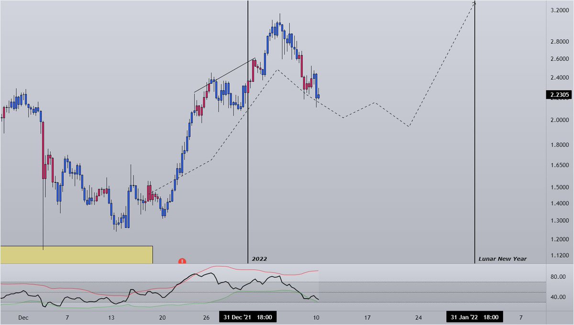This screenshot has width=574, height=325.
Task: Click the 1.8000 price axis label
Action: (x=559, y=145)
